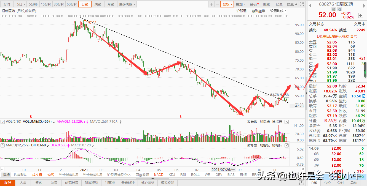
Task: Close the MACD indicator panel
Action: (286, 145)
